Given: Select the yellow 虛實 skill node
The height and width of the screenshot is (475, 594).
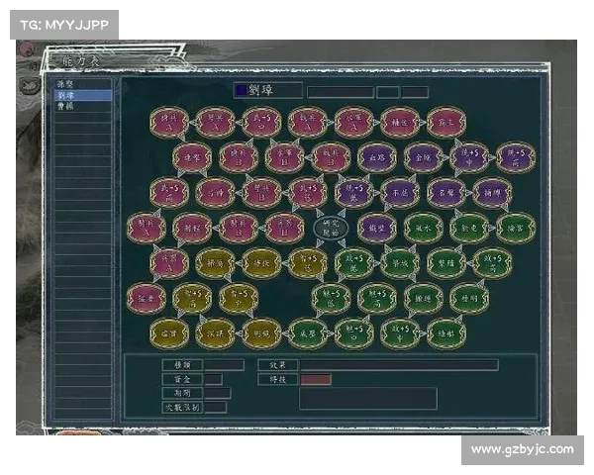Looking at the screenshot, I should click(x=169, y=332).
